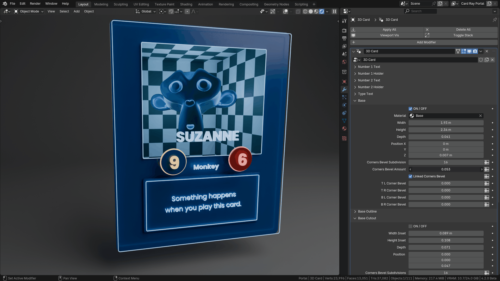Viewport: 500px width, 281px height.
Task: Open the Material properties tab icon
Action: [344, 129]
